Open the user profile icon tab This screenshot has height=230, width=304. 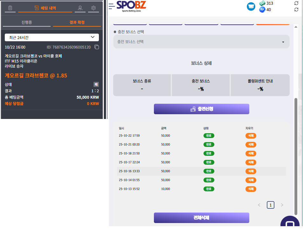pos(80,8)
